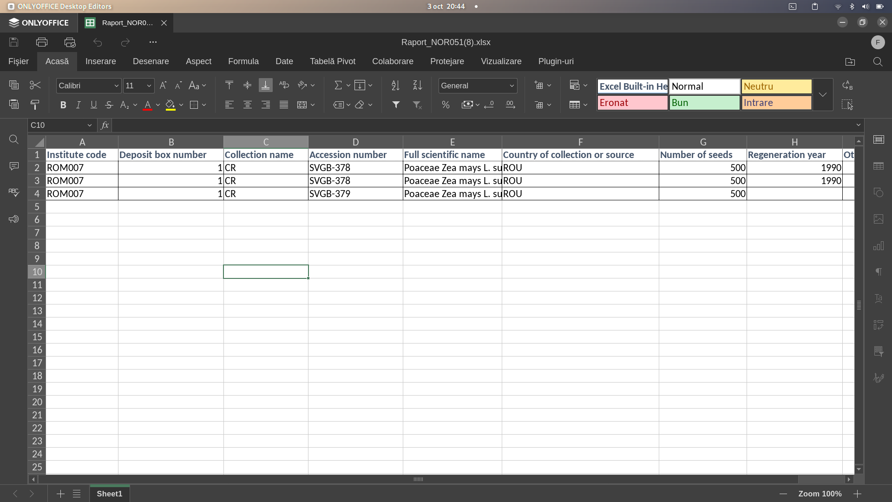Image resolution: width=892 pixels, height=502 pixels.
Task: Toggle wrap text
Action: click(284, 85)
